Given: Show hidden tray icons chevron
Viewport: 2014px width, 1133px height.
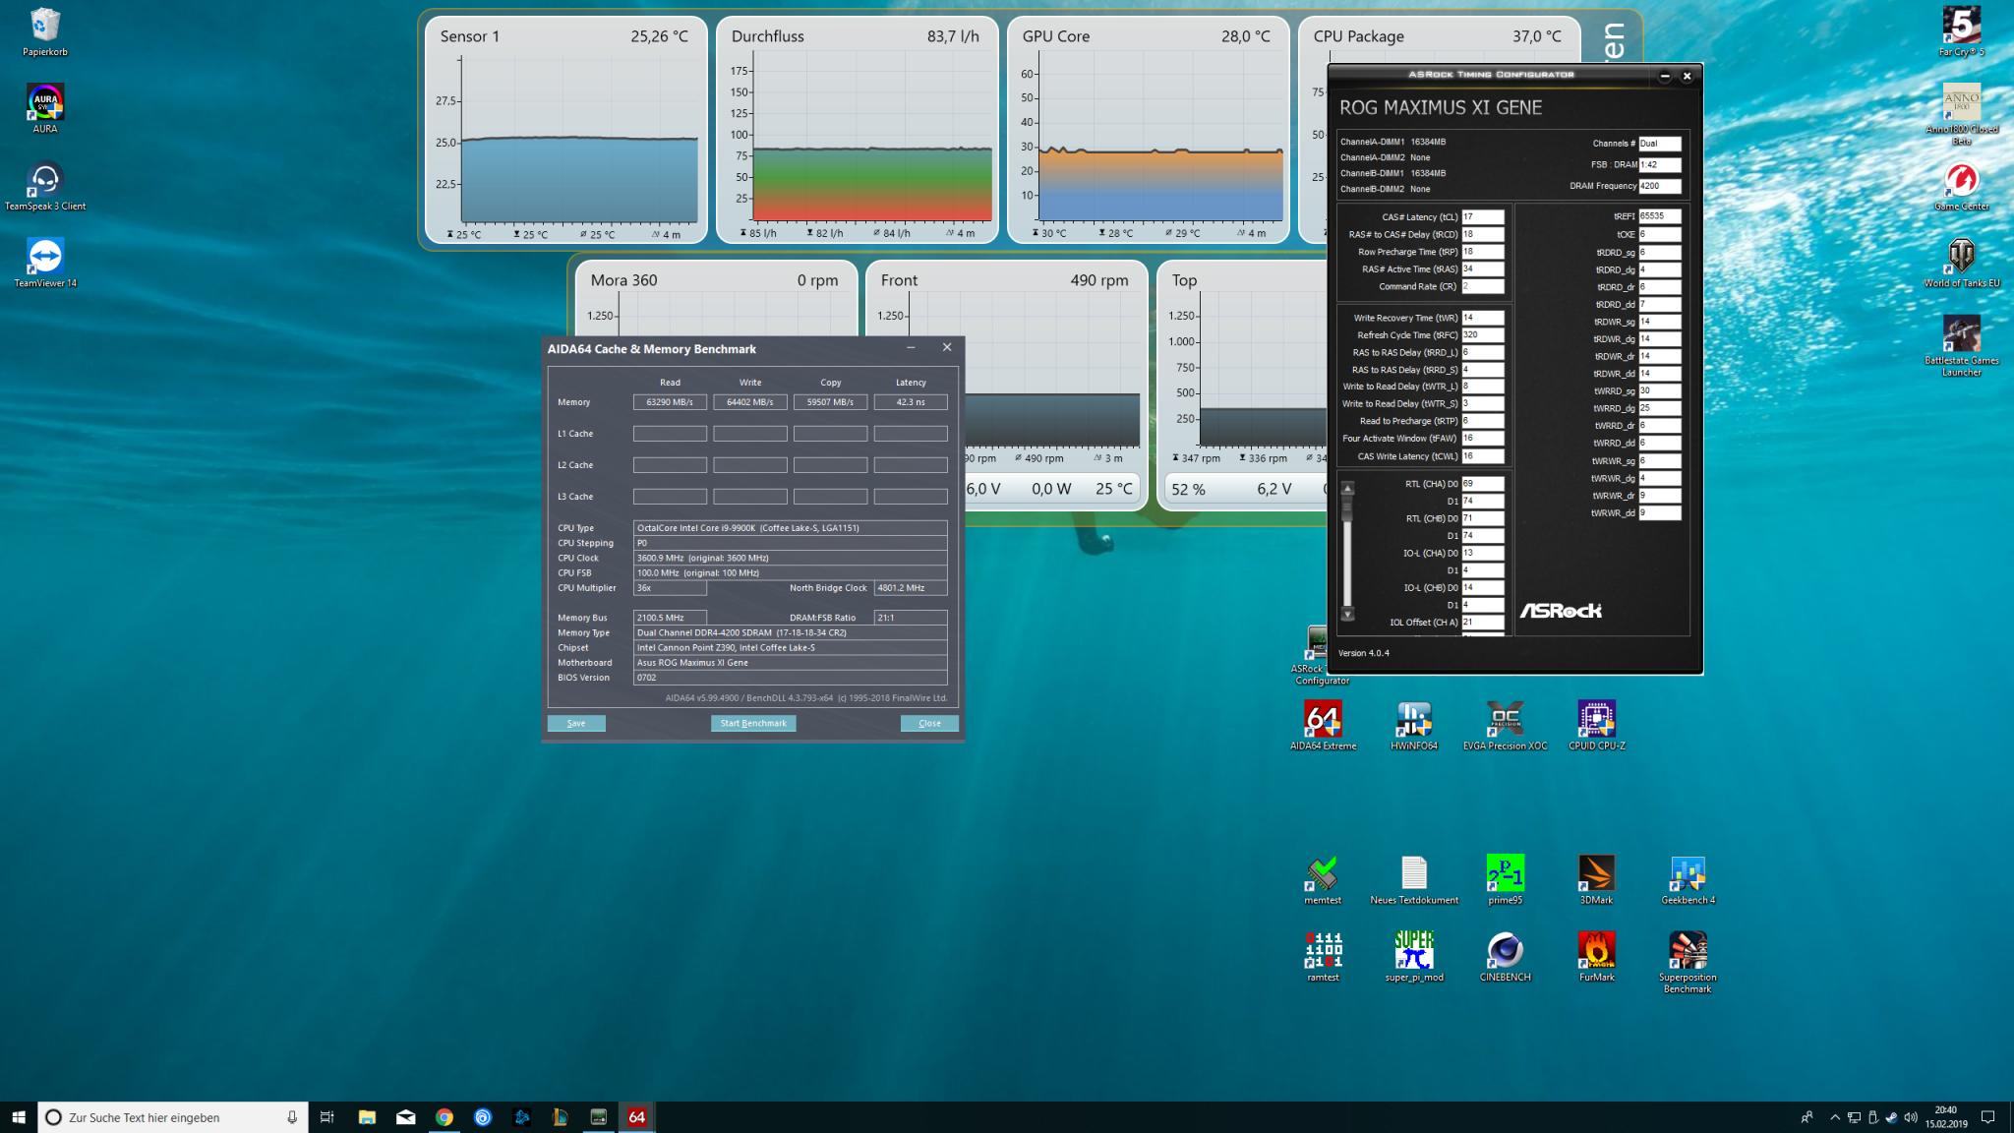Looking at the screenshot, I should [x=1834, y=1117].
